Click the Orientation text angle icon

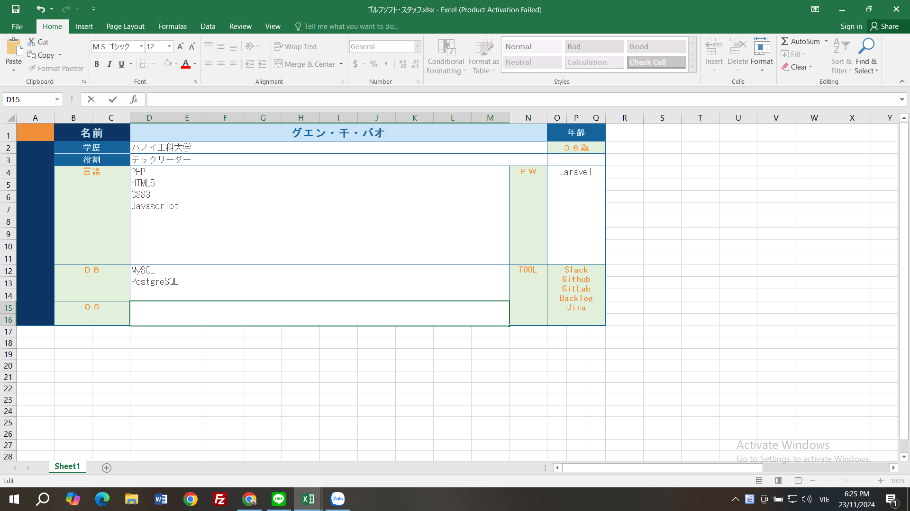point(250,46)
